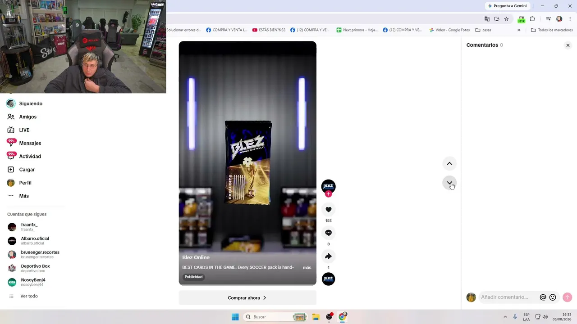Open the Chrome profile avatar
Viewport: 577px width, 324px height.
[x=559, y=19]
